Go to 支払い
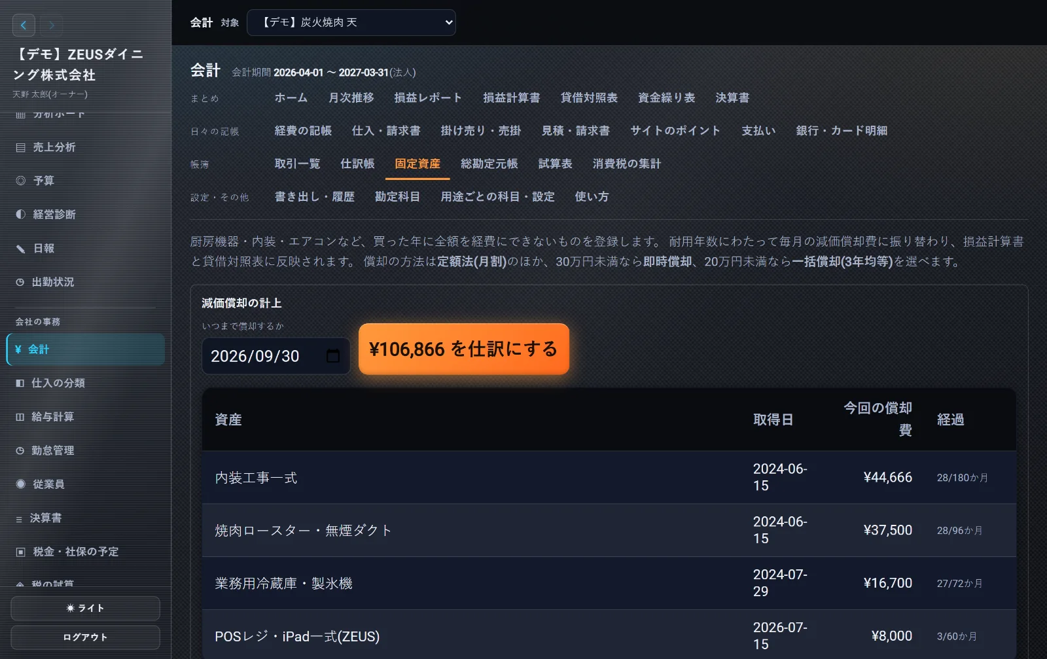 pos(758,131)
